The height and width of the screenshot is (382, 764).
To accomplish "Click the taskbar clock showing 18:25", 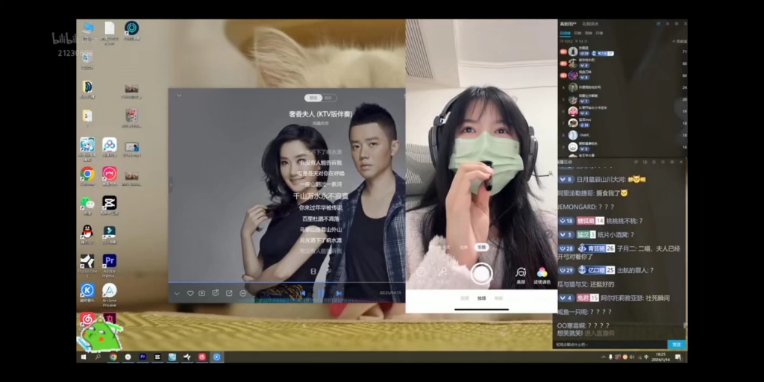I will coord(661,357).
